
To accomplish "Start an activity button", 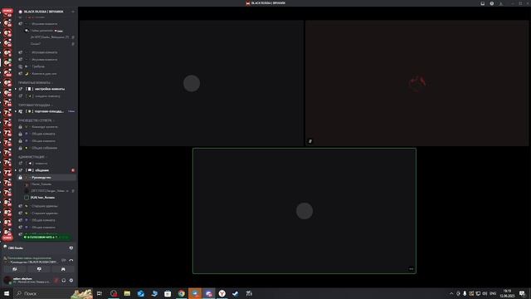I will (63, 269).
